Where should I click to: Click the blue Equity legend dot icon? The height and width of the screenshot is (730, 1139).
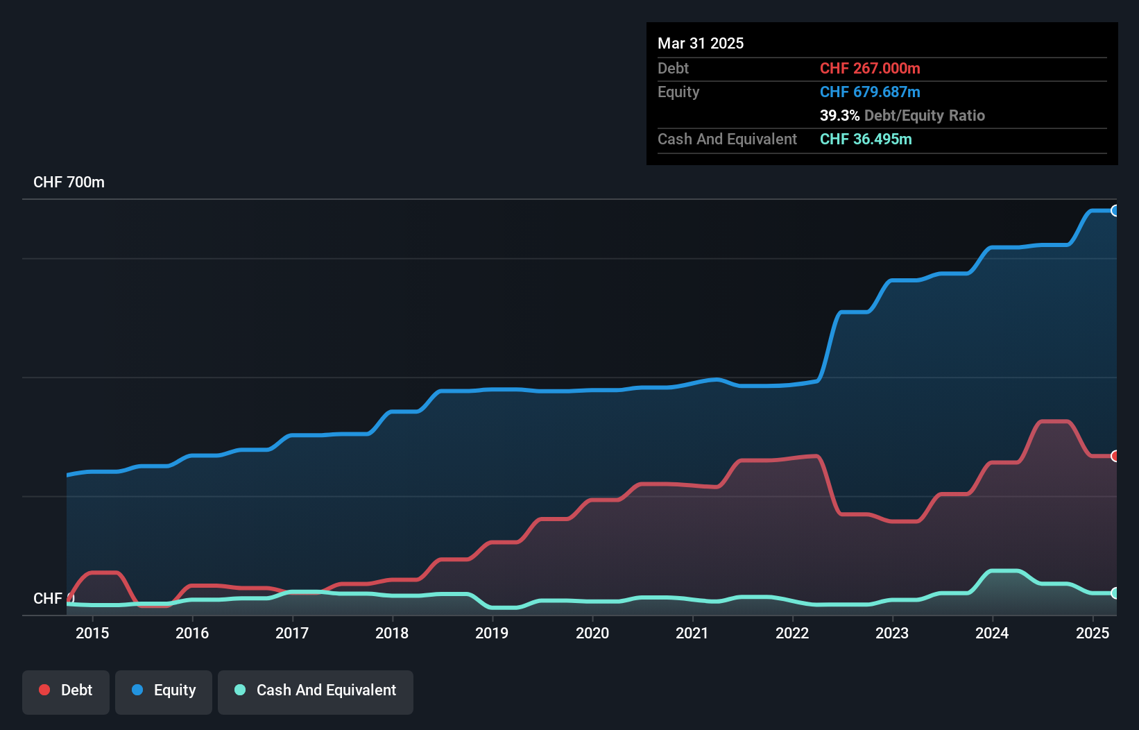click(x=138, y=690)
